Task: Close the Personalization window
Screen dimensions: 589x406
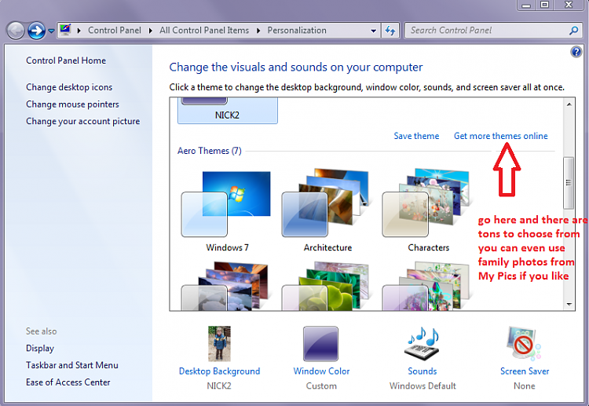Action: [x=569, y=5]
